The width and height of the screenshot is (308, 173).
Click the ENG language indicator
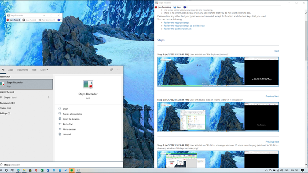(x=286, y=170)
